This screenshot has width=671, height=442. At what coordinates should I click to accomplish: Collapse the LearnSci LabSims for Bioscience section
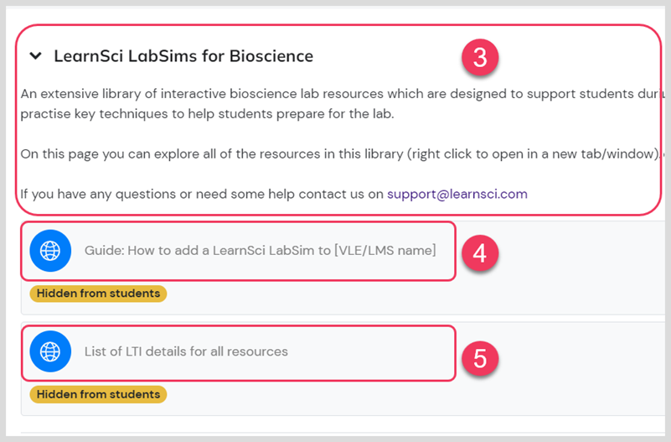click(x=35, y=55)
